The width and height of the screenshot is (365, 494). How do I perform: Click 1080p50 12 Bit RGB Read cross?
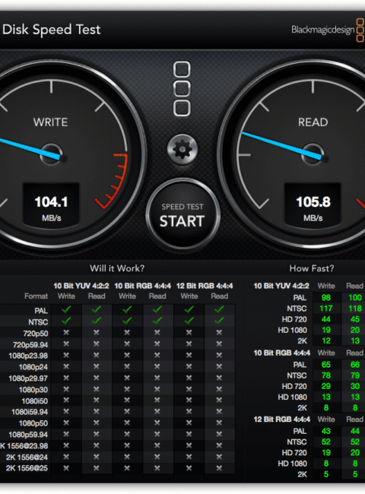pos(219,423)
